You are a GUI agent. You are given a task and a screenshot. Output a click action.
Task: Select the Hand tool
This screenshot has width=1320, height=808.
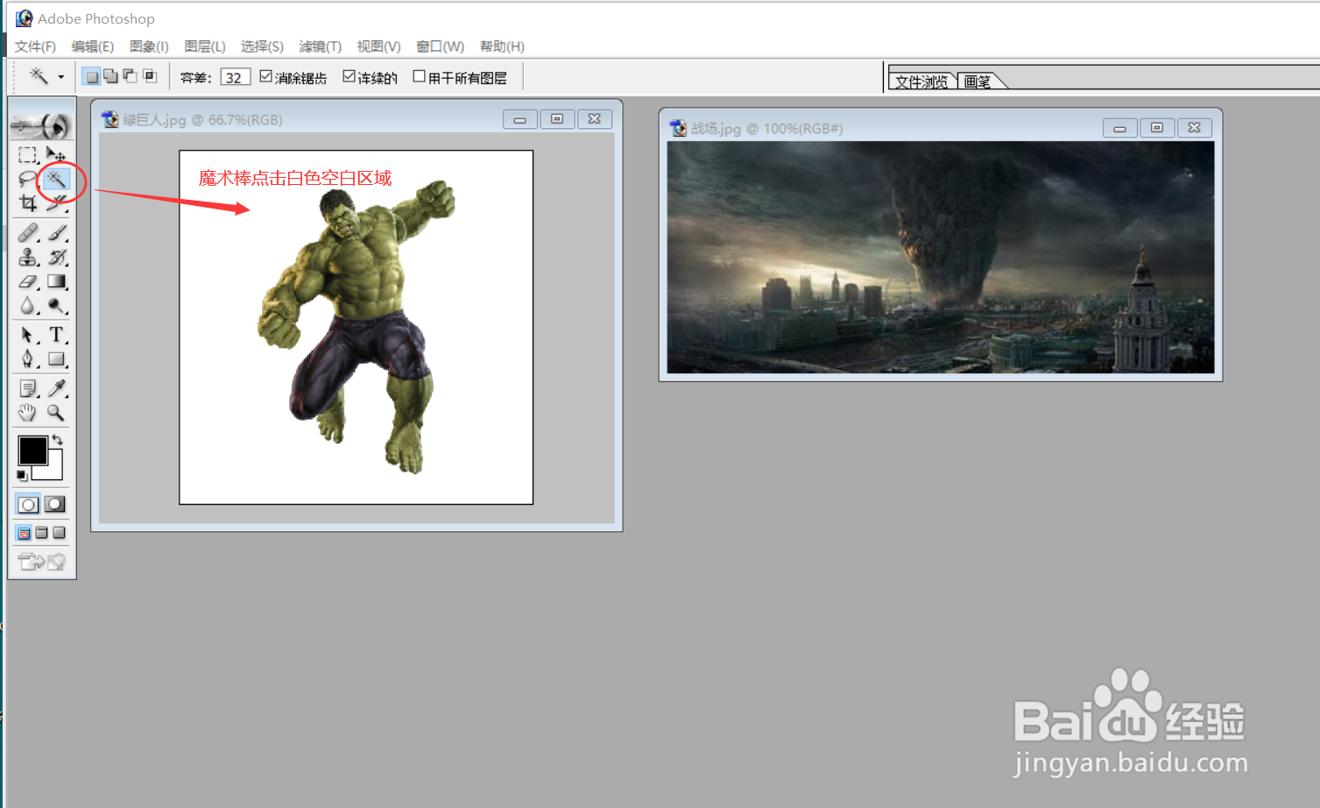coord(28,413)
